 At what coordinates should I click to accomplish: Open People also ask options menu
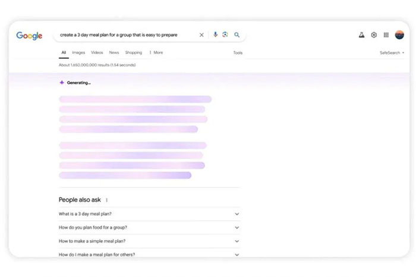point(107,200)
